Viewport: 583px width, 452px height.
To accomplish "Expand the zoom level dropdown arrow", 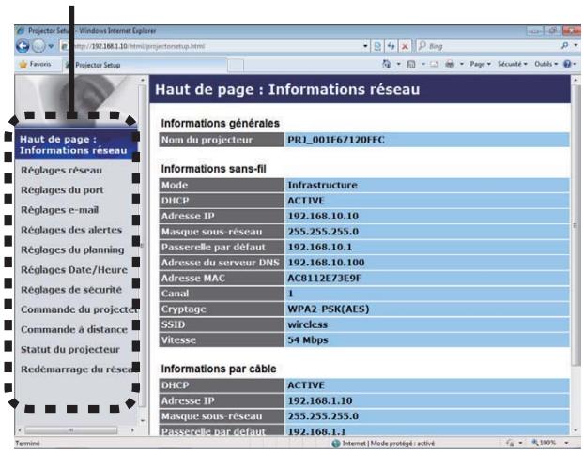I will pos(567,443).
